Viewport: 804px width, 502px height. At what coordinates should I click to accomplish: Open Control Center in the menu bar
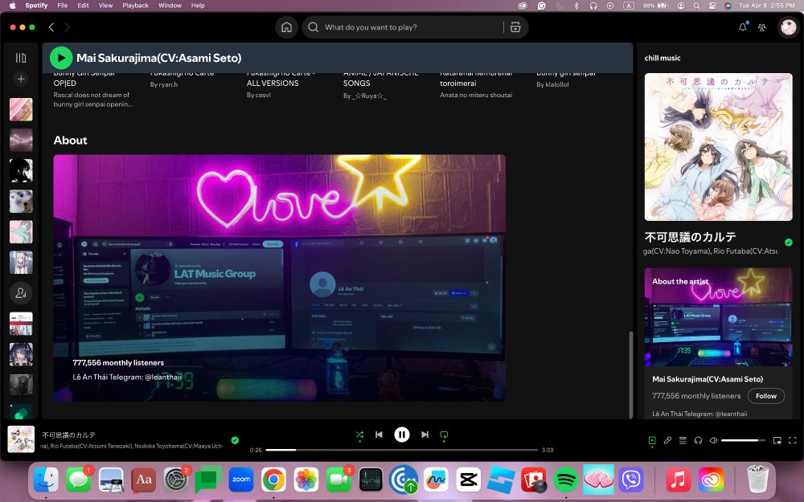tap(712, 6)
